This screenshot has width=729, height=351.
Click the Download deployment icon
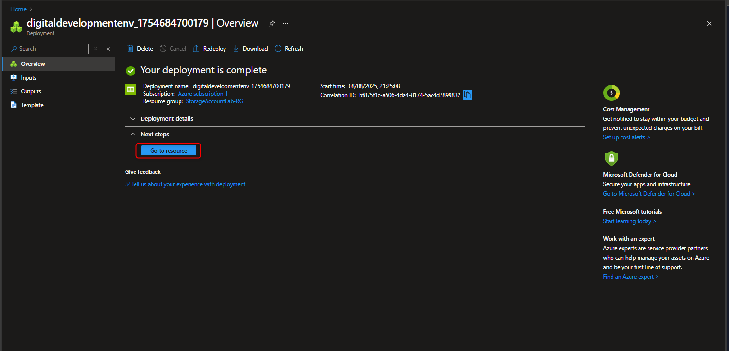pos(235,48)
